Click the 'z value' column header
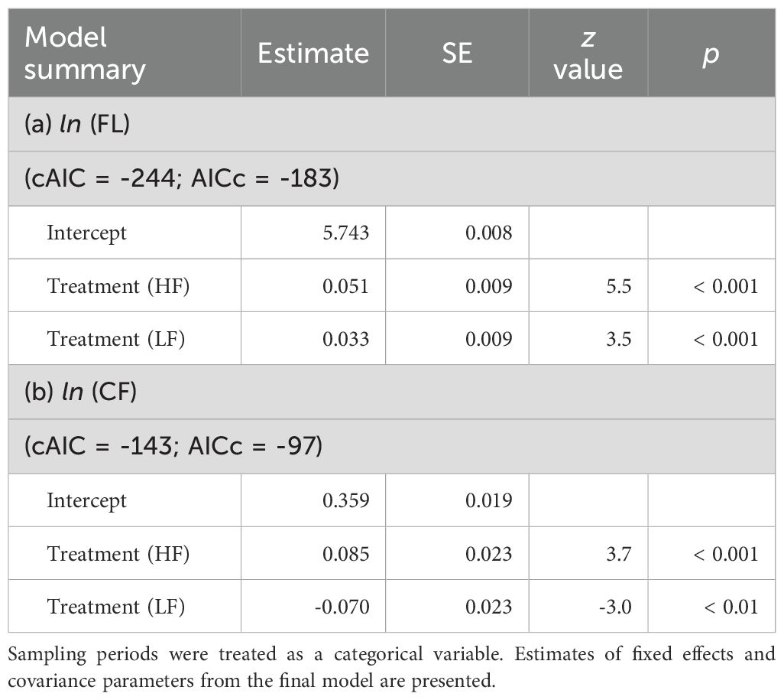The width and height of the screenshot is (784, 700). pos(588,53)
